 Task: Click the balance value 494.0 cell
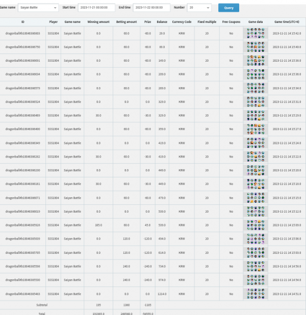[162, 239]
